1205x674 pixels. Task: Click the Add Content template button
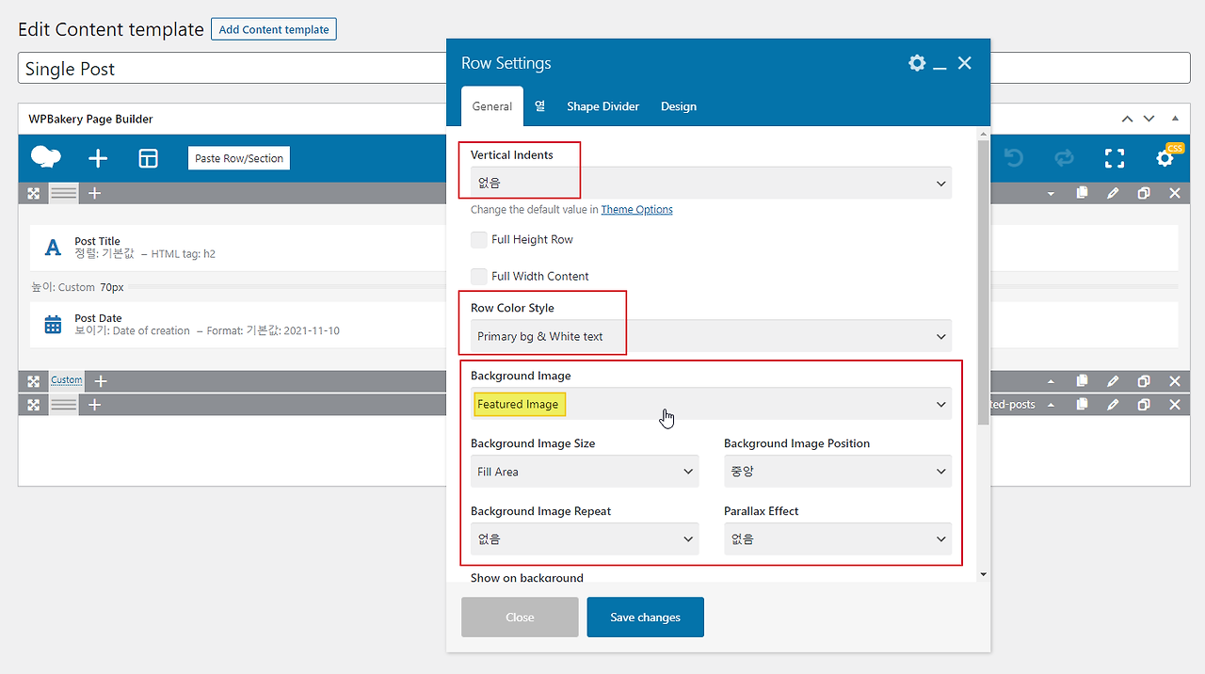tap(274, 29)
